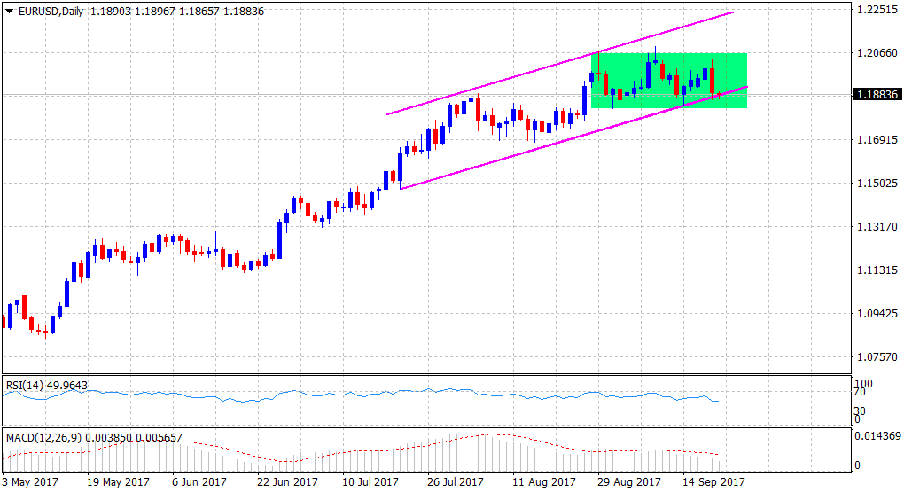Select the 29 Aug 2017 date label
Screen dimensions: 904x493
point(629,481)
